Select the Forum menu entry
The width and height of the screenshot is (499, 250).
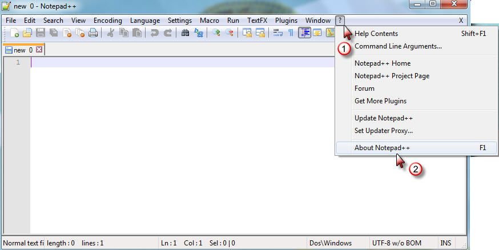(417, 88)
